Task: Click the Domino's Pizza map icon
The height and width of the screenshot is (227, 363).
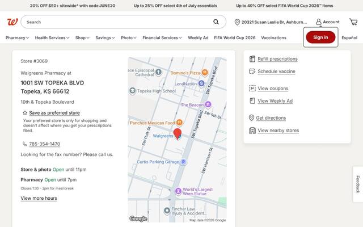Action: pyautogui.click(x=204, y=73)
